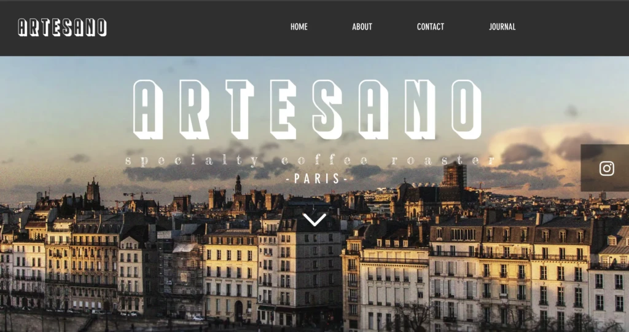Click the scaffold-covered tower in the skyline

pos(454,175)
